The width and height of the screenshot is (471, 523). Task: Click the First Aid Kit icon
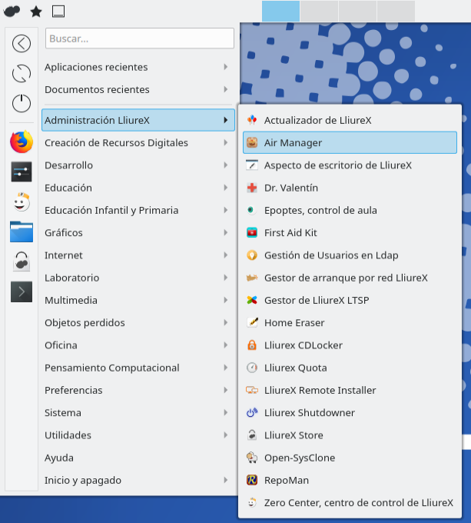[x=252, y=232]
